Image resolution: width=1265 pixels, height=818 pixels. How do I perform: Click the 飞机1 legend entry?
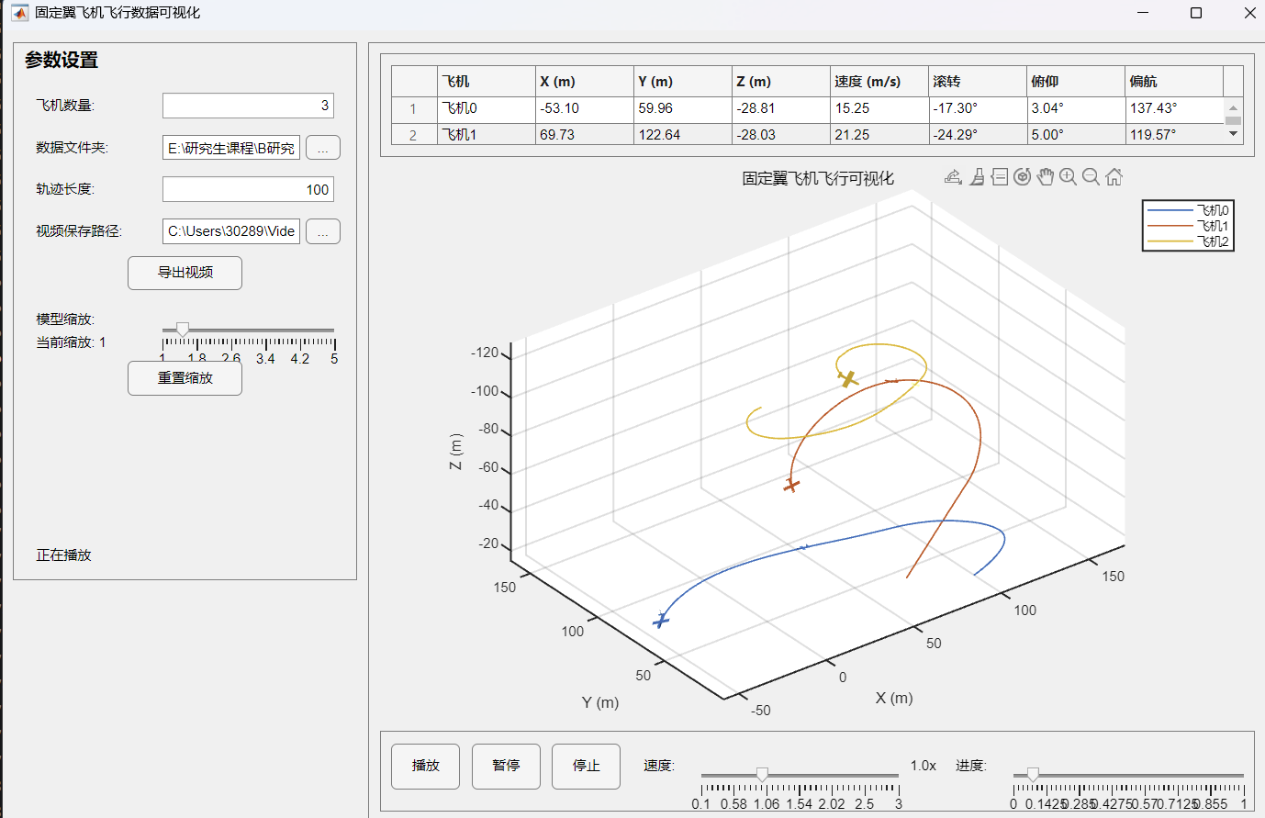tap(1188, 226)
